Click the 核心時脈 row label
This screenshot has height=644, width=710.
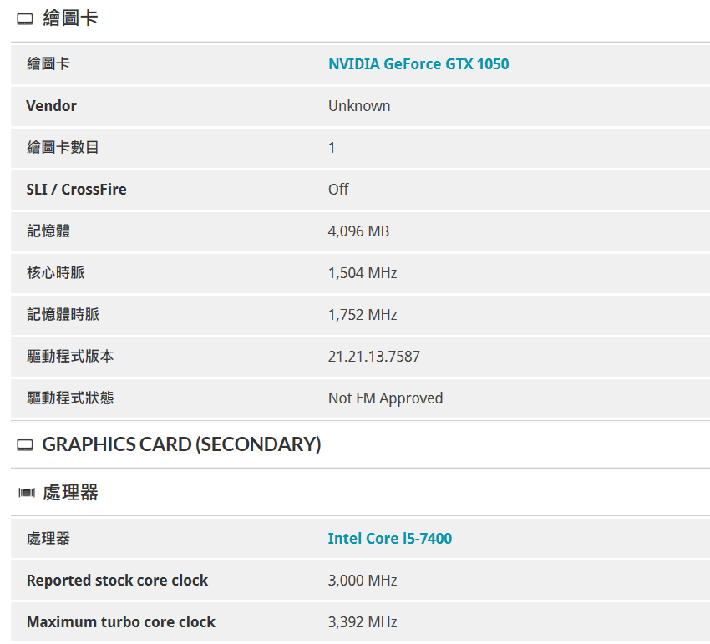point(55,272)
